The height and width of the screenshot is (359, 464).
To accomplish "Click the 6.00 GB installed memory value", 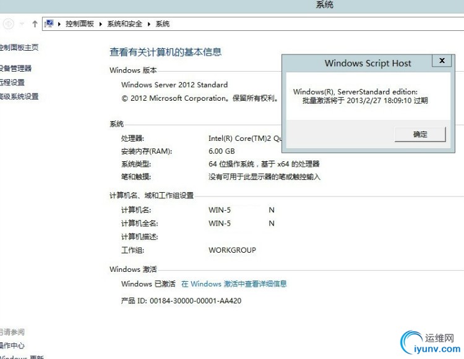I will [x=221, y=151].
